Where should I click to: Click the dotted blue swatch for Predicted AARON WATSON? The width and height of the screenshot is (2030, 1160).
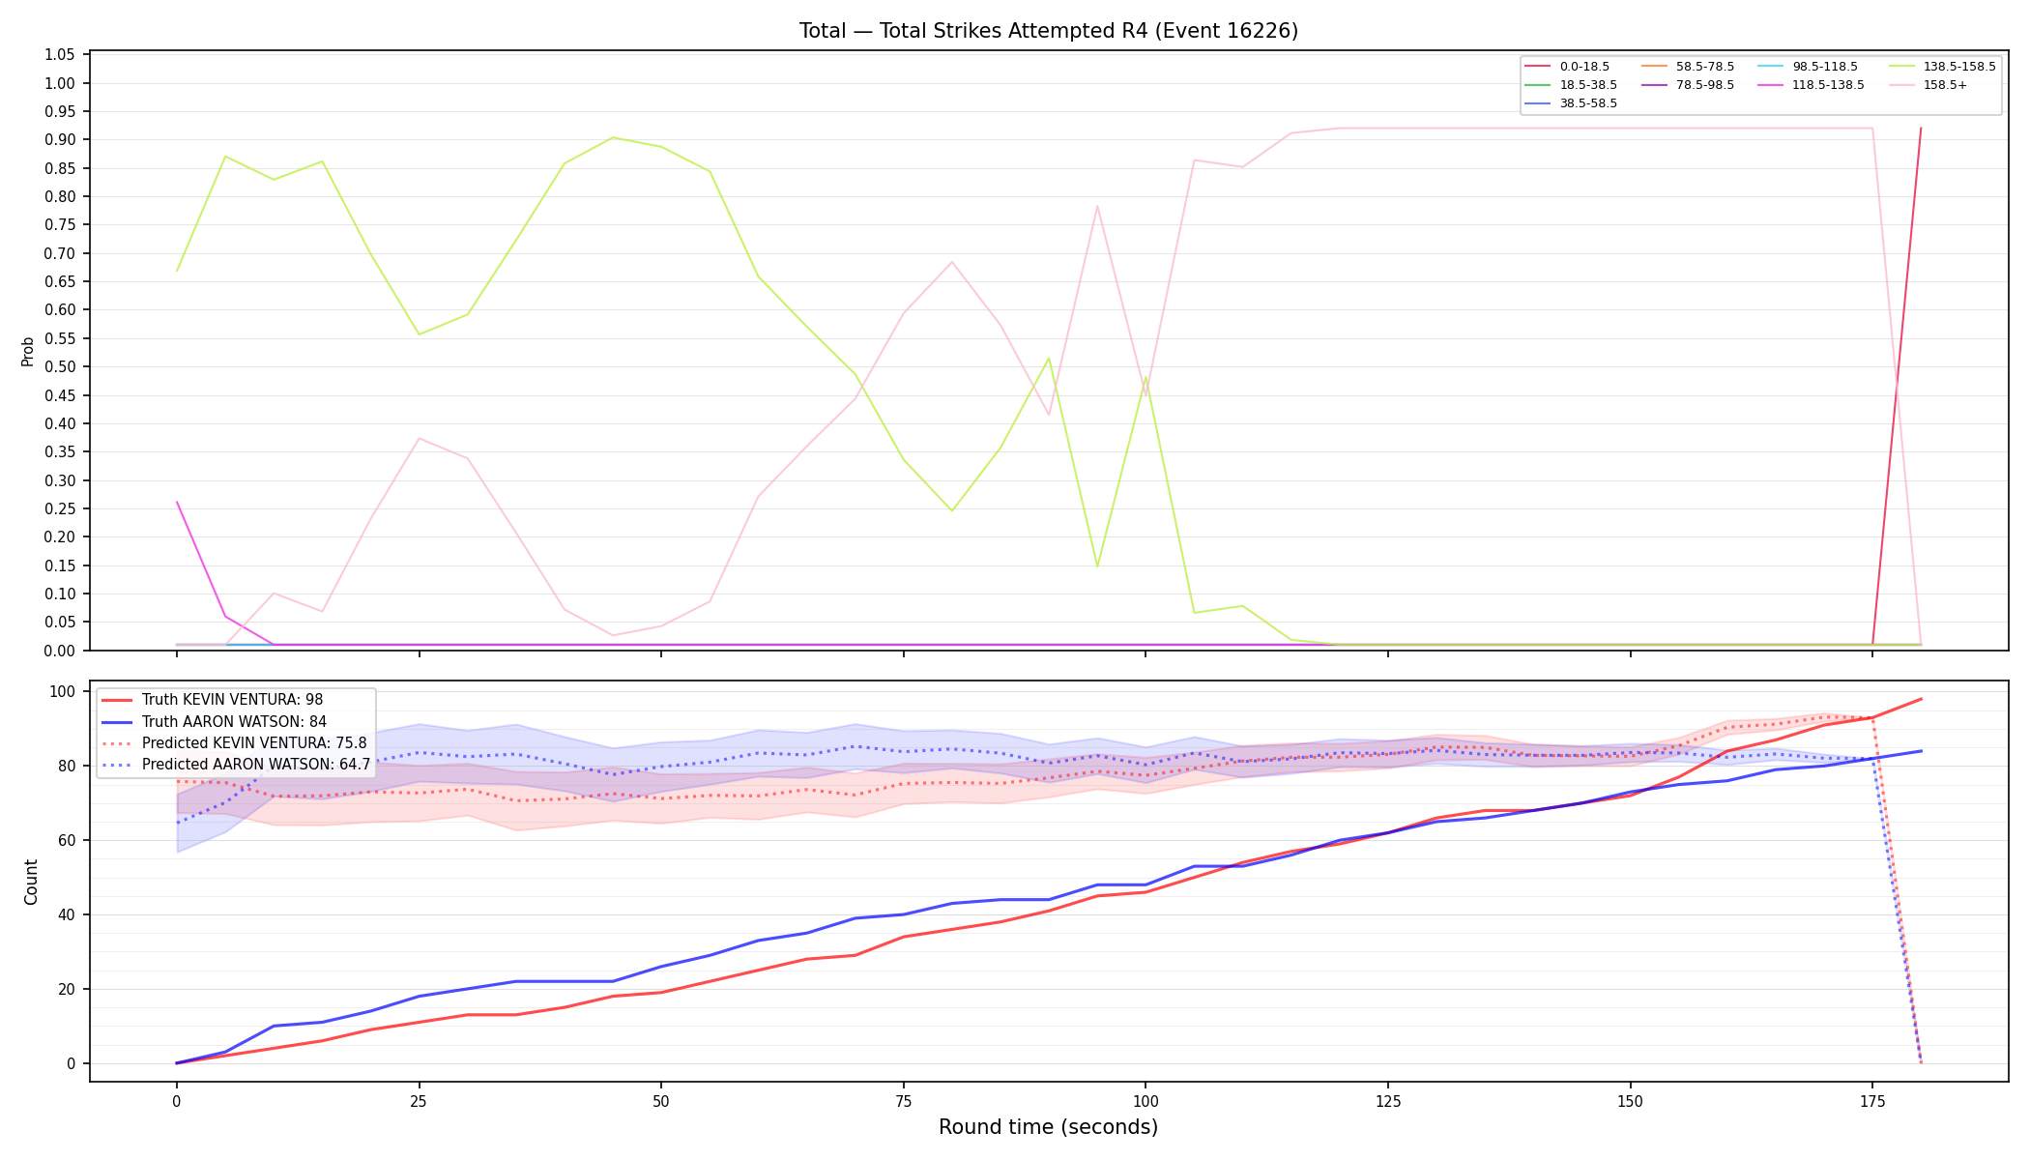click(x=117, y=765)
